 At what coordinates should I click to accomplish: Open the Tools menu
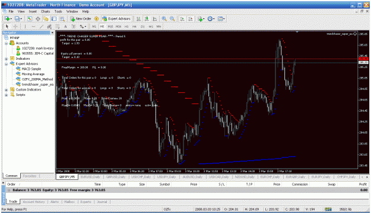58,11
